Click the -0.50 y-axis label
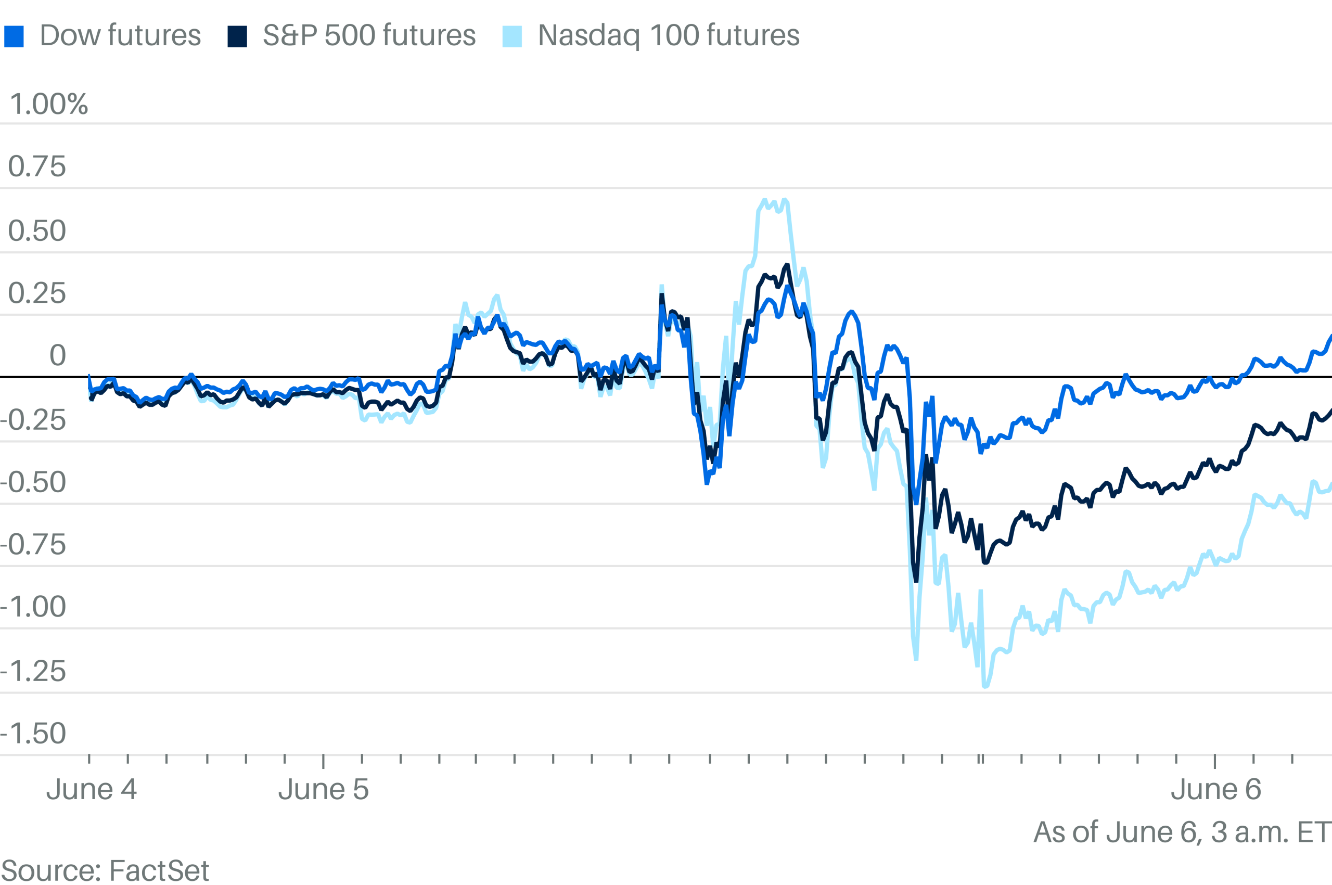The height and width of the screenshot is (885, 1332). [33, 483]
